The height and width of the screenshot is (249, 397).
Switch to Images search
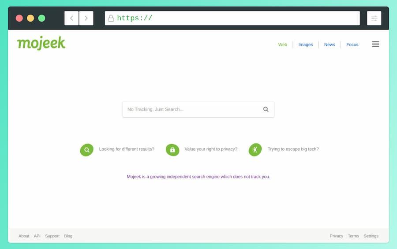click(x=306, y=45)
